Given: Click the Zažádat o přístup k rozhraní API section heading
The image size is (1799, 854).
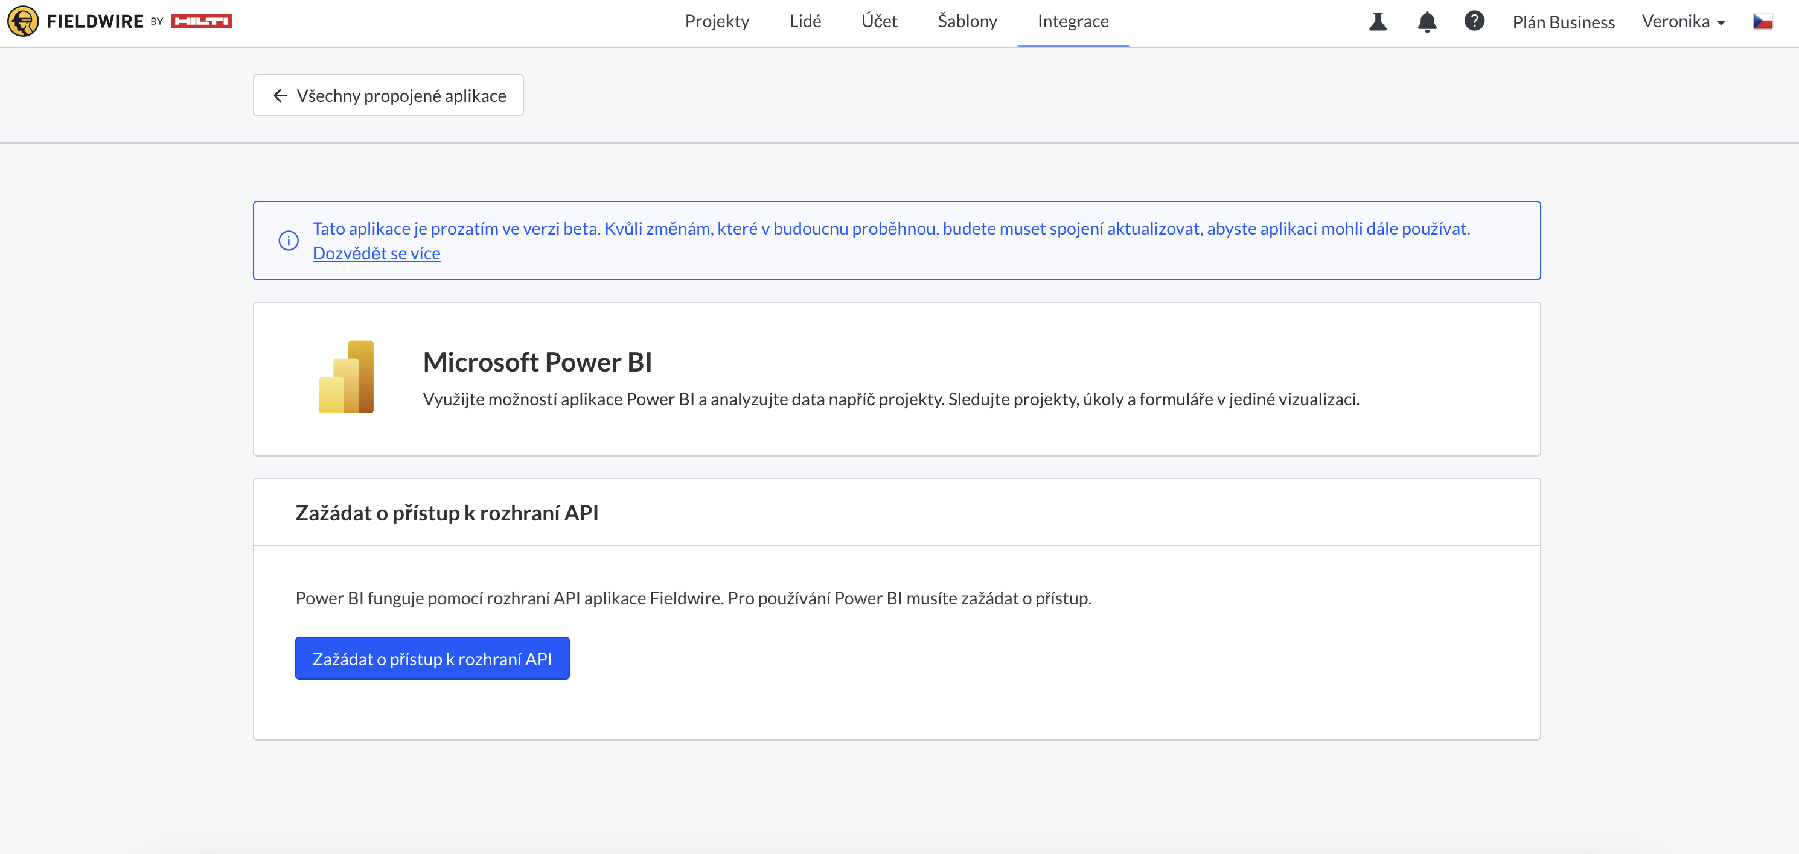Looking at the screenshot, I should coord(447,513).
